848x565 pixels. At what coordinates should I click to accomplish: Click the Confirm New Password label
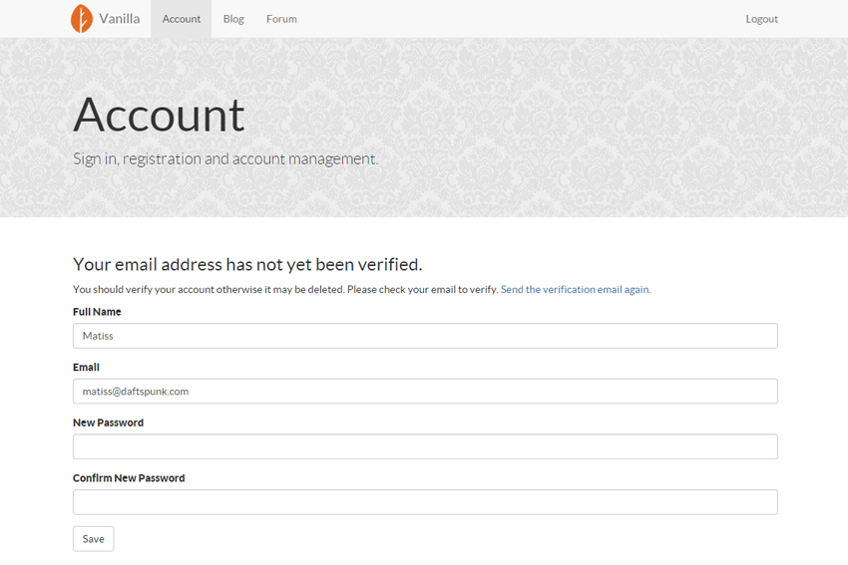tap(129, 478)
